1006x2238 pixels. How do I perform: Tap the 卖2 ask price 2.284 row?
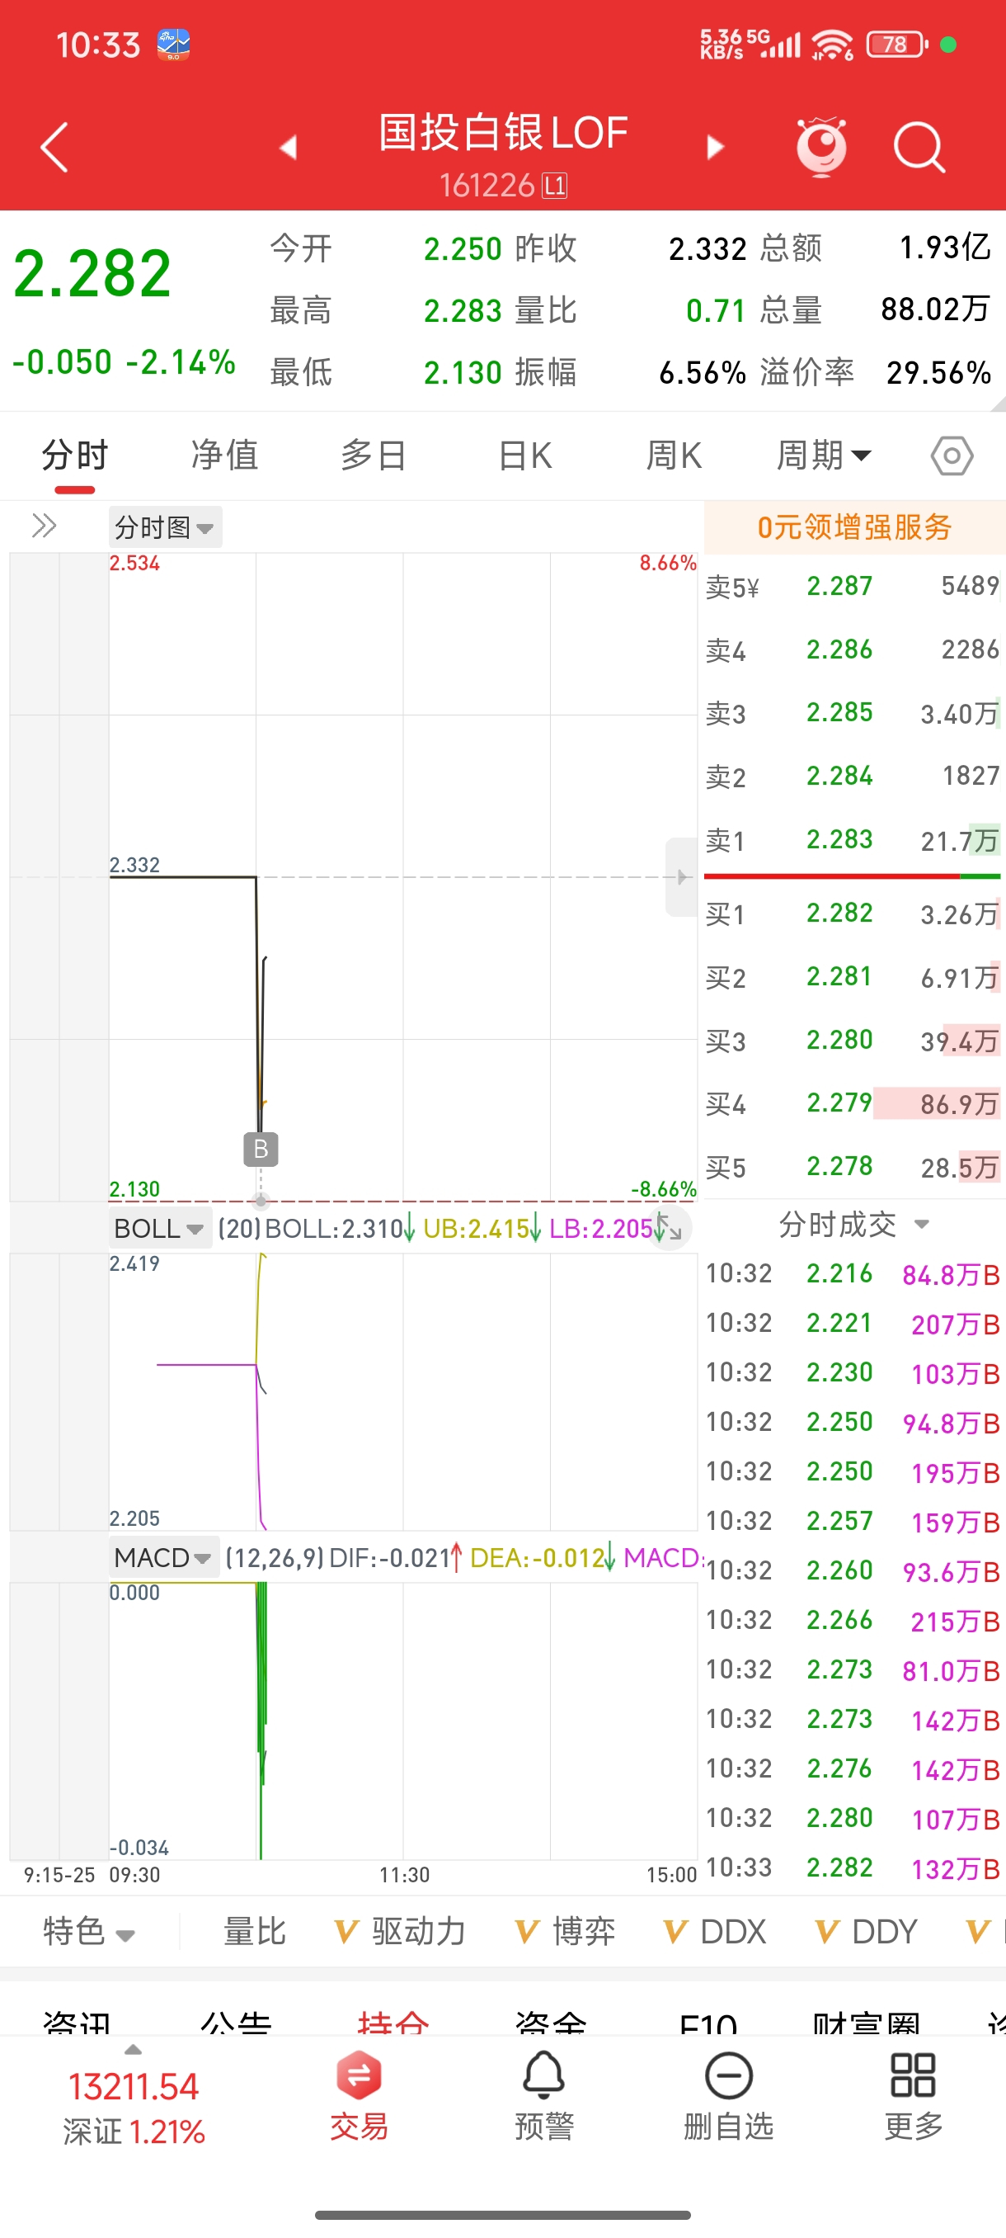[x=853, y=776]
